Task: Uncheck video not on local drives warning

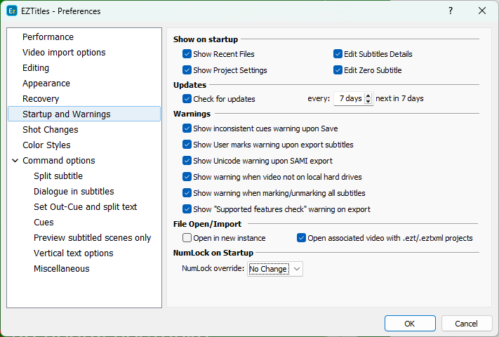Action: tap(187, 177)
